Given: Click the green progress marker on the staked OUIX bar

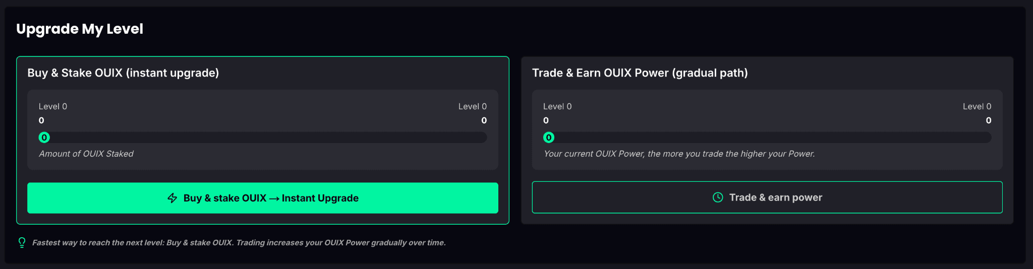Looking at the screenshot, I should 44,138.
